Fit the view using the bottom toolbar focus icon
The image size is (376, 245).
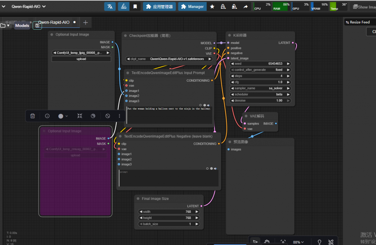pyautogui.click(x=283, y=242)
